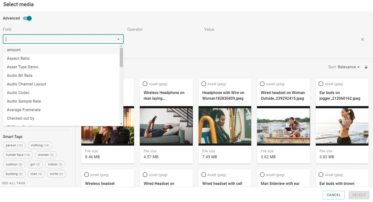373x202 pixels.
Task: Pick the Checked out by field option
Action: click(20, 118)
